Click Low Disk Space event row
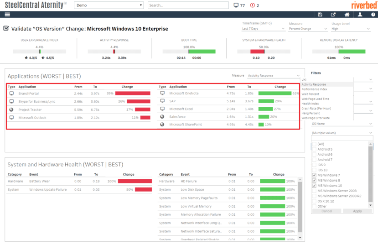 pos(227,189)
